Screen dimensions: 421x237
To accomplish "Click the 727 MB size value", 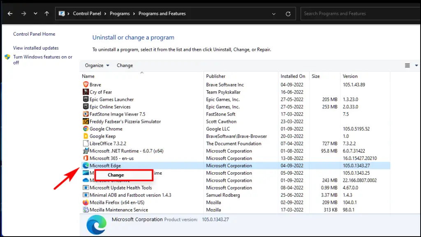I will (330, 144).
